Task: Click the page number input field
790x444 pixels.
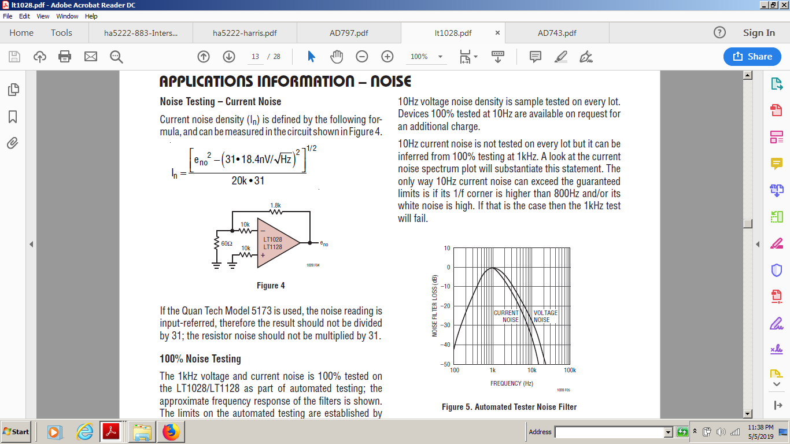Action: [x=255, y=57]
